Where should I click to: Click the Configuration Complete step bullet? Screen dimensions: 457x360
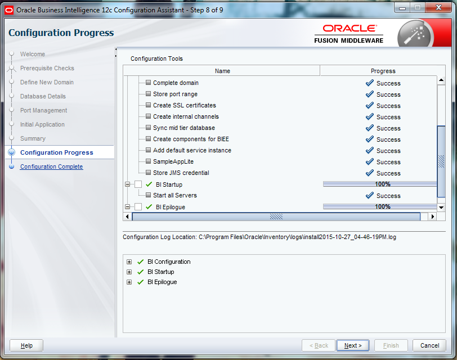[x=12, y=166]
